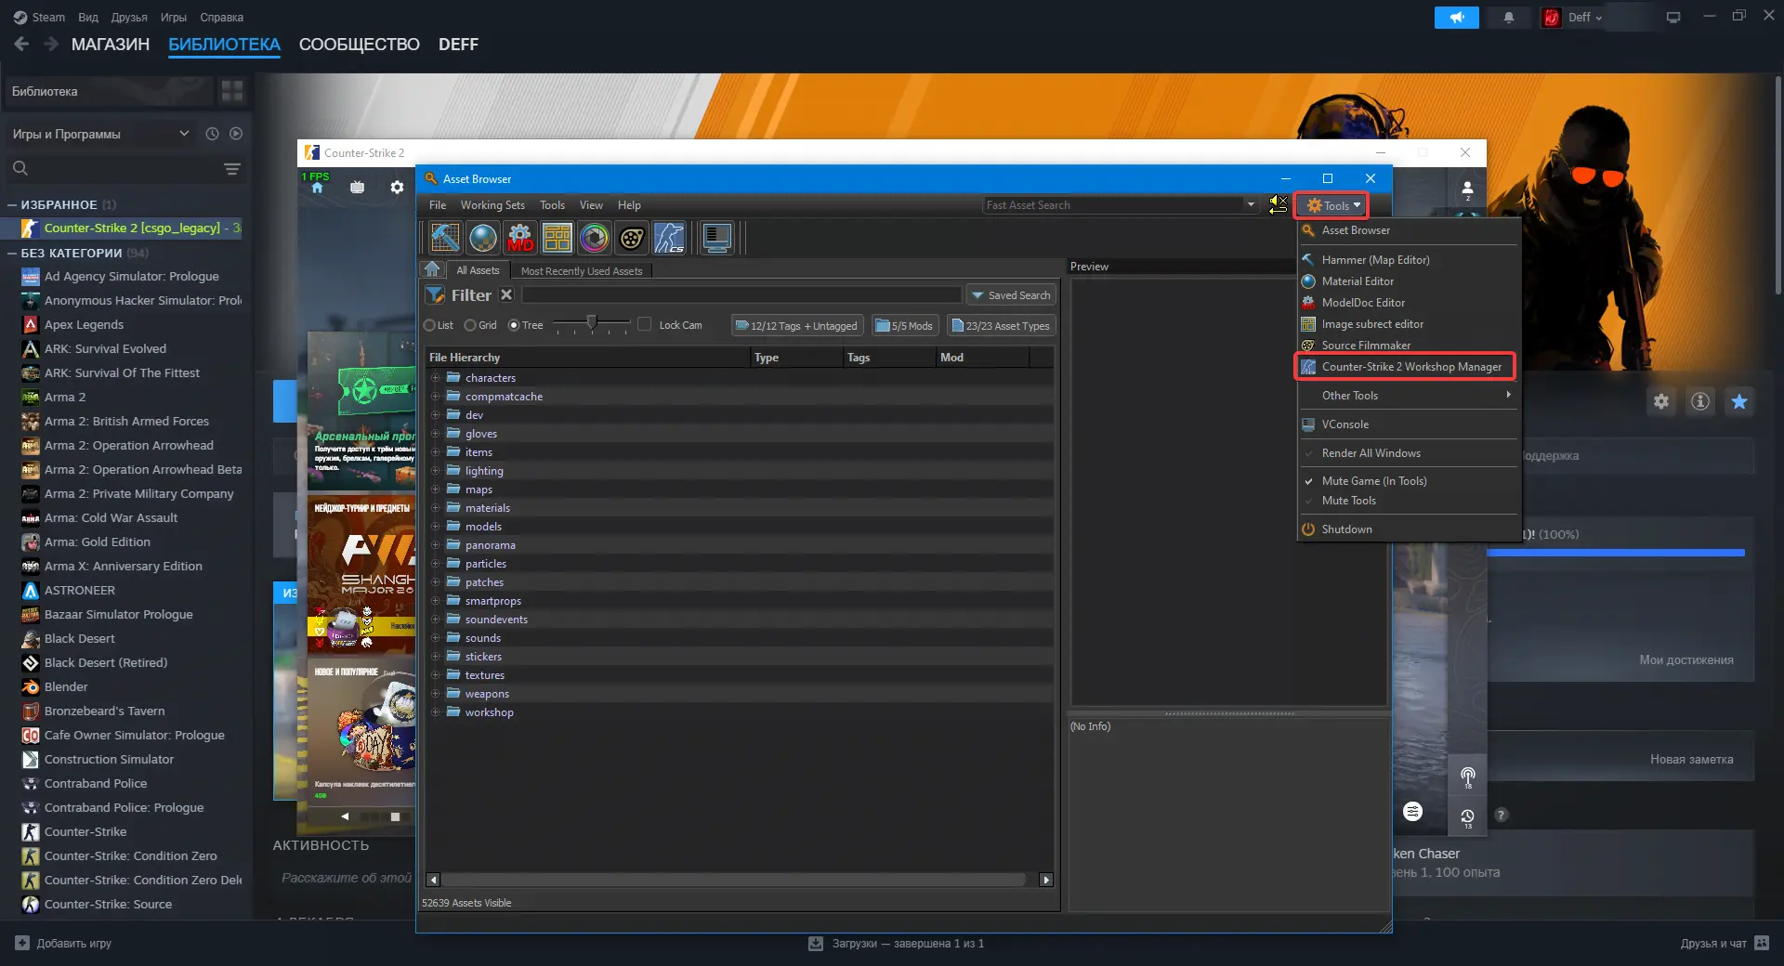Image resolution: width=1784 pixels, height=966 pixels.
Task: Toggle 23/23 Asset Types filter
Action: tap(1001, 325)
